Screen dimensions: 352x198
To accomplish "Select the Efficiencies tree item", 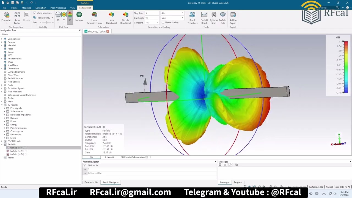I will click(16, 134).
